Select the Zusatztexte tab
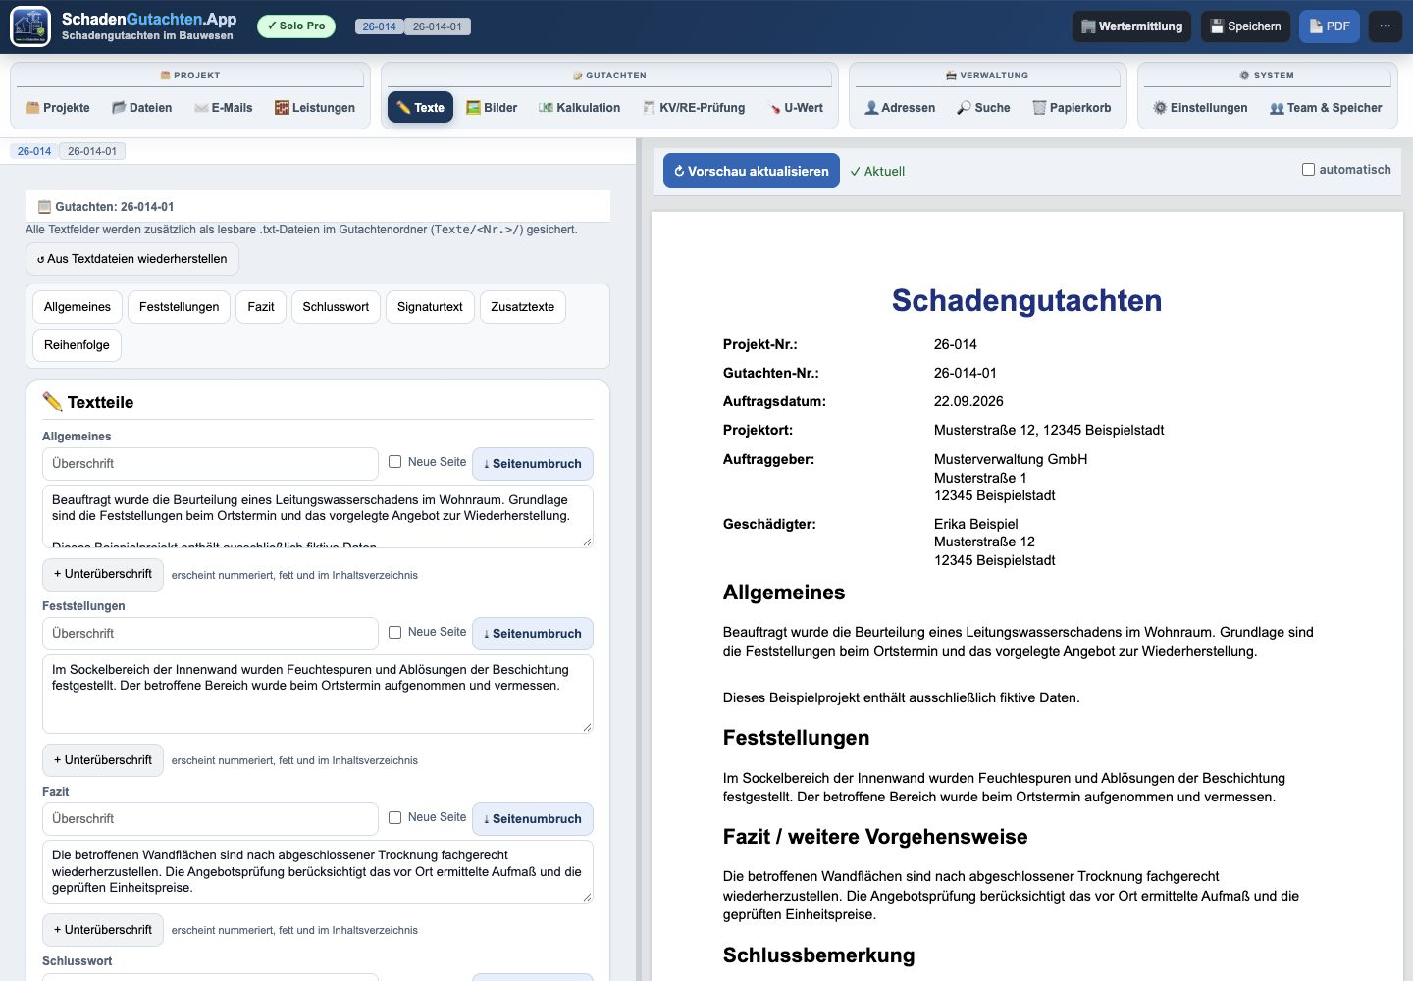The width and height of the screenshot is (1413, 981). pos(523,307)
